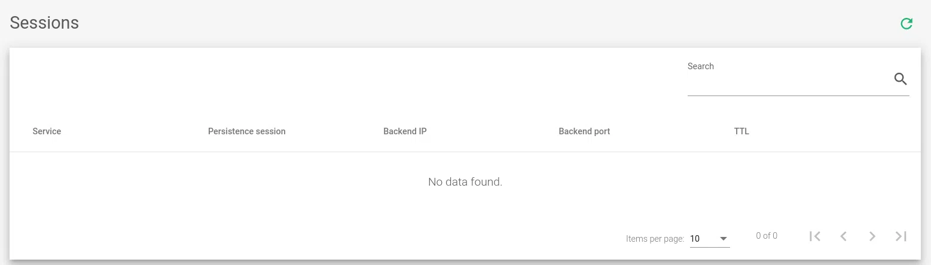Click empty header area right of TTL

click(837, 131)
